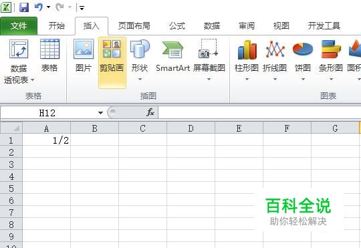Select column A header
The height and width of the screenshot is (248, 361).
point(46,128)
